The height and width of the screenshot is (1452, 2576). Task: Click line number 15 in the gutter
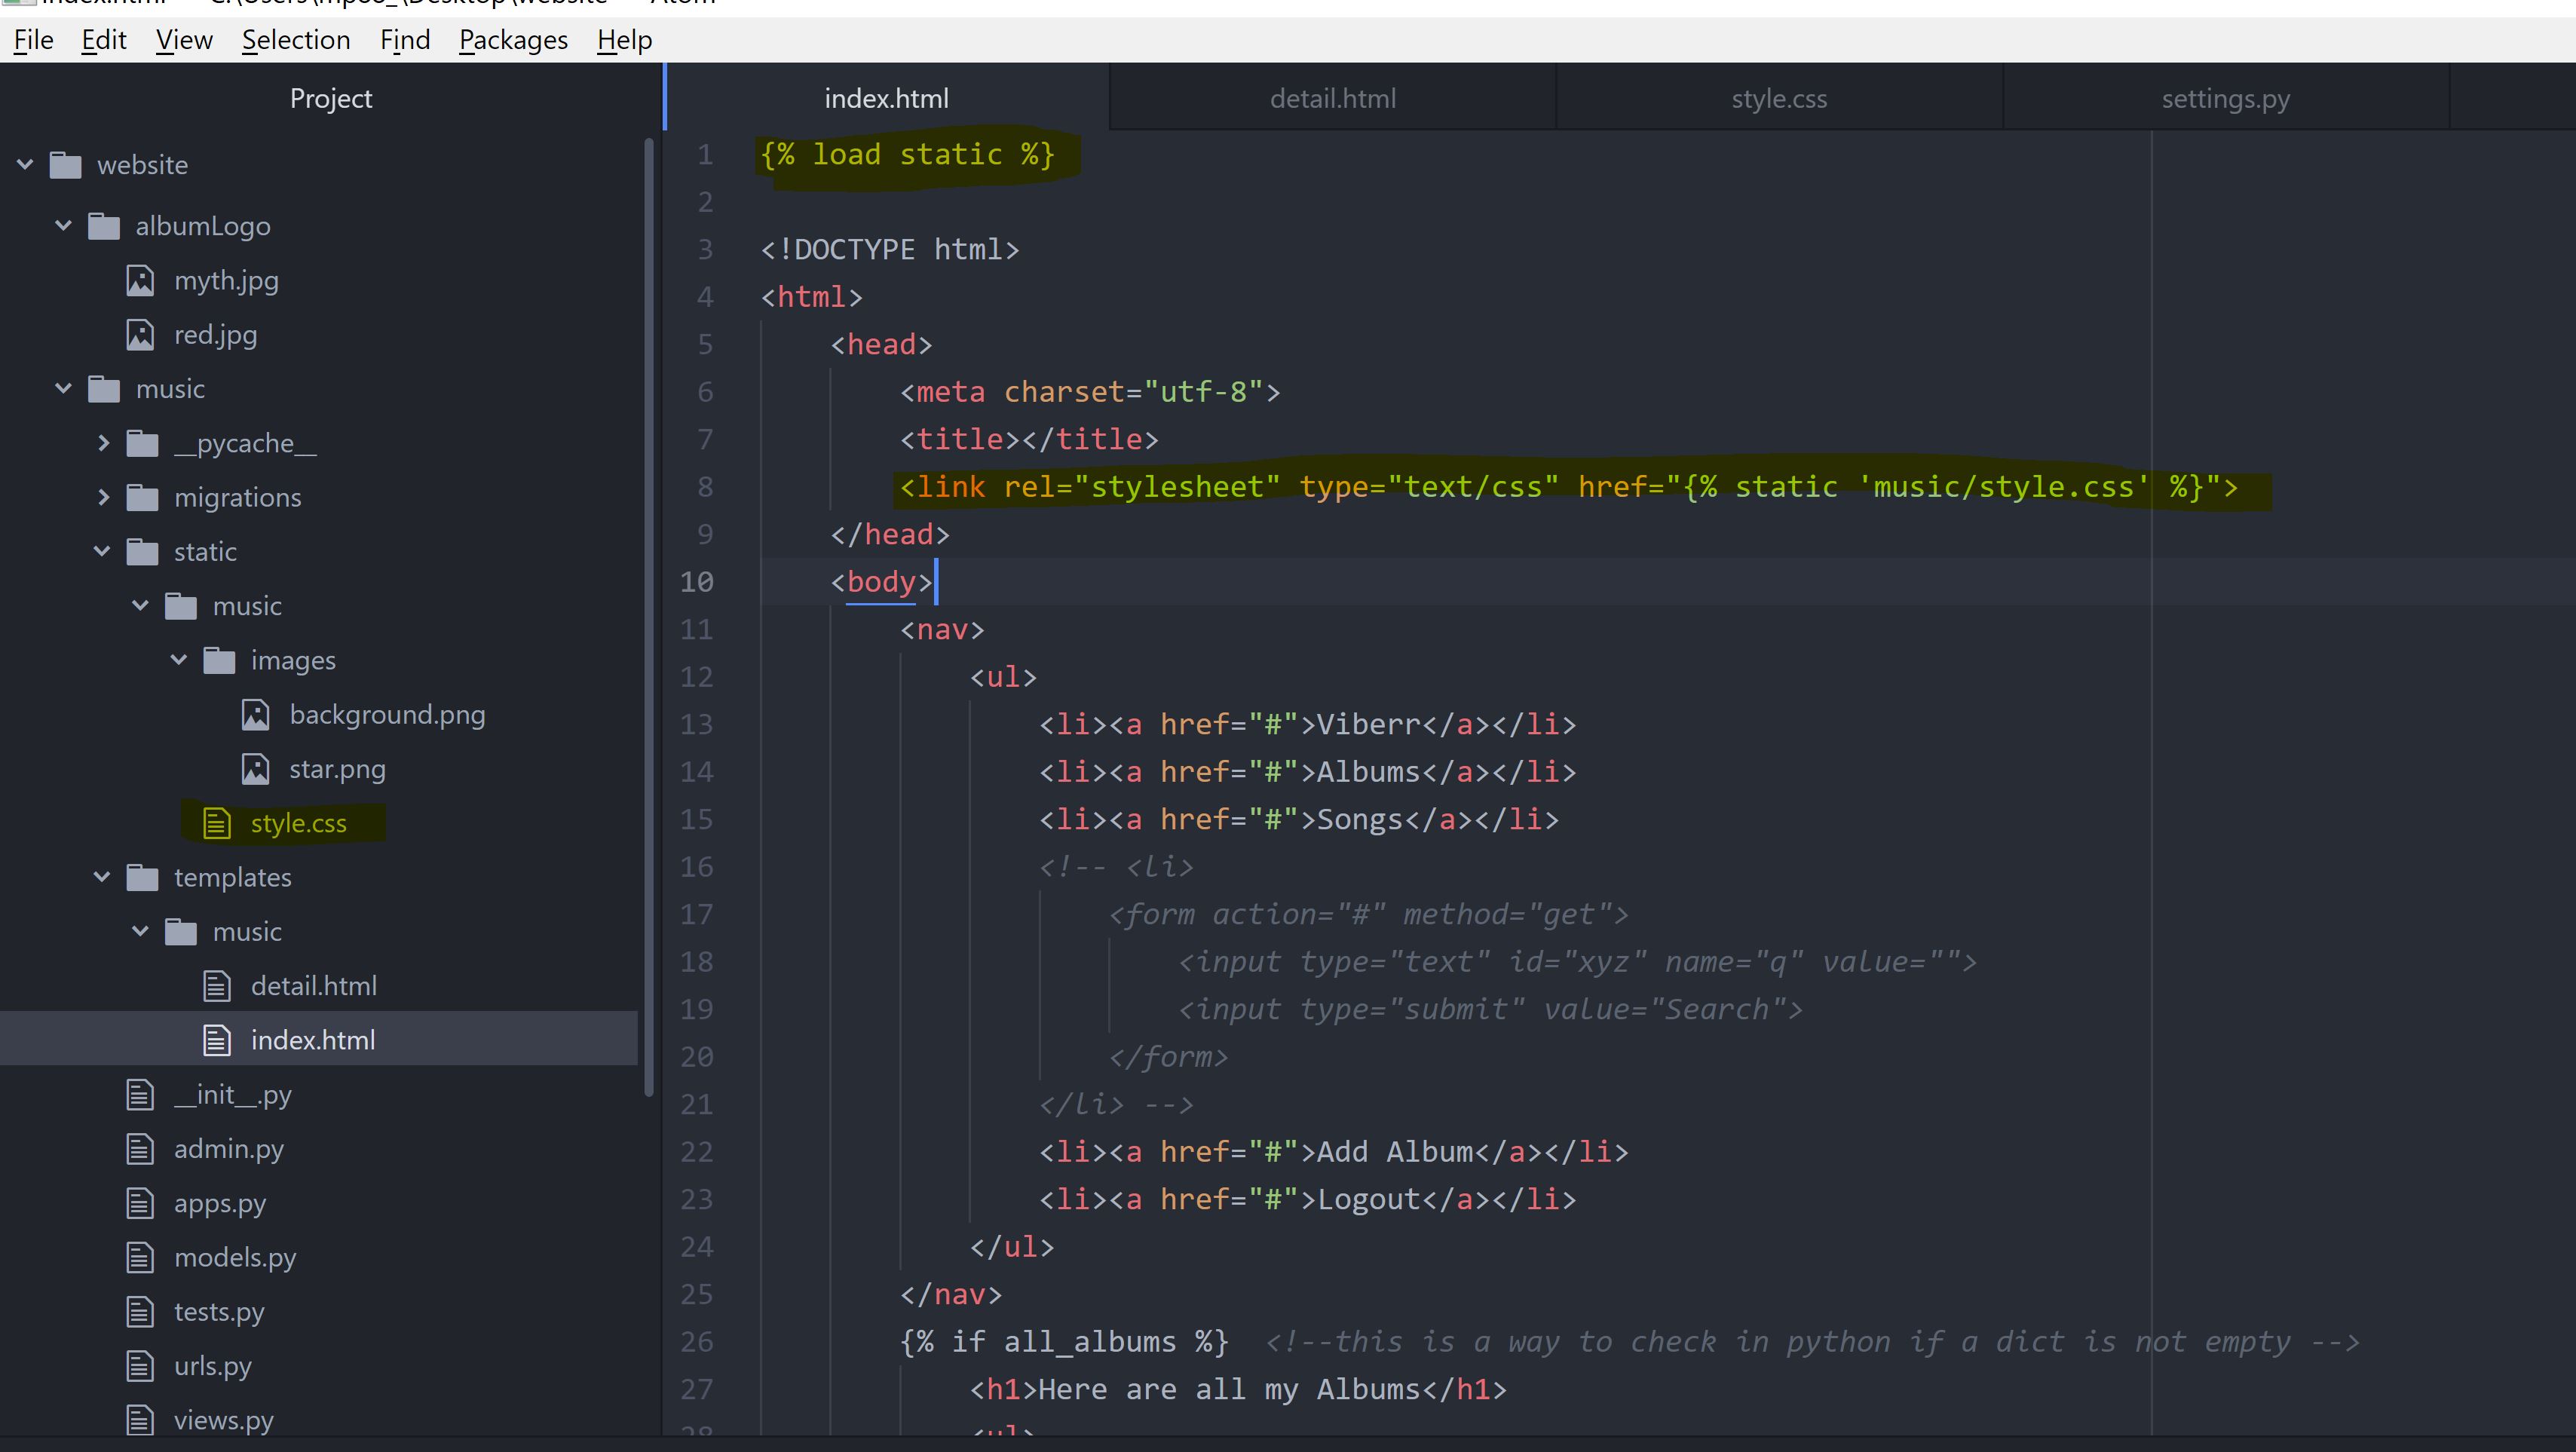coord(697,819)
